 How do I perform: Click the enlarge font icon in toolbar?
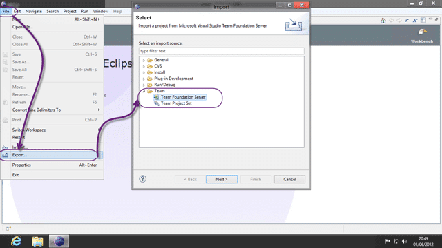click(x=414, y=20)
